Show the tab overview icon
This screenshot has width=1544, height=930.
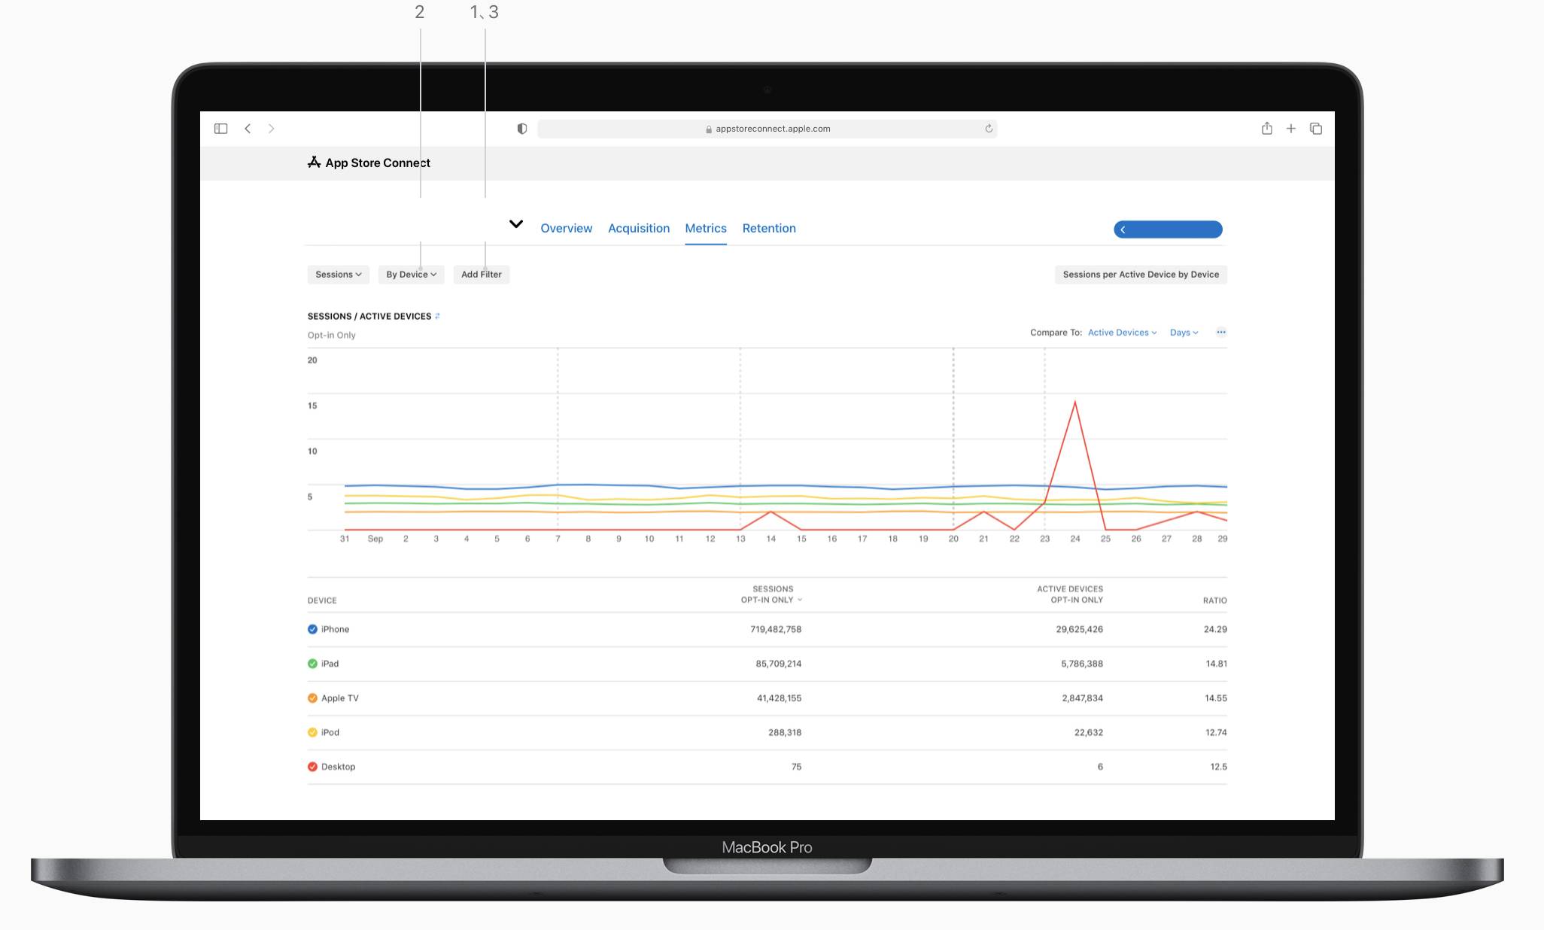click(x=1316, y=129)
